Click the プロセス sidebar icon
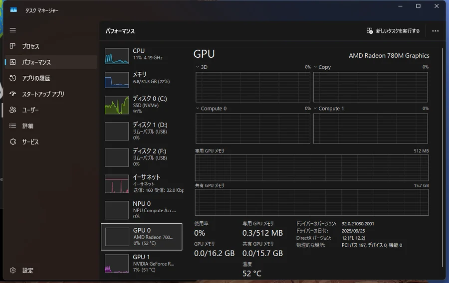 [12, 46]
